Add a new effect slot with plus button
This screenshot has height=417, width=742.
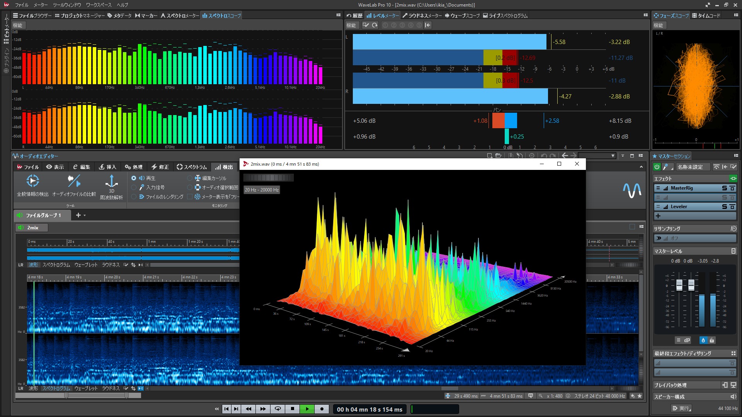click(658, 216)
